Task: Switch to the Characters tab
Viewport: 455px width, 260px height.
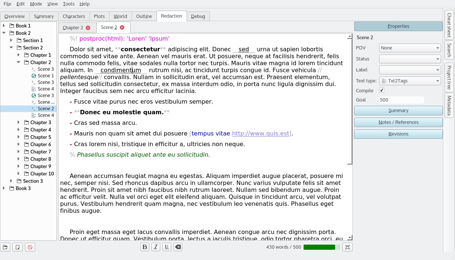Action: (x=74, y=16)
